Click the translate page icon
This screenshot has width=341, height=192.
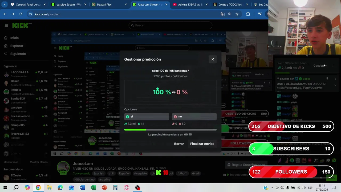point(222,14)
